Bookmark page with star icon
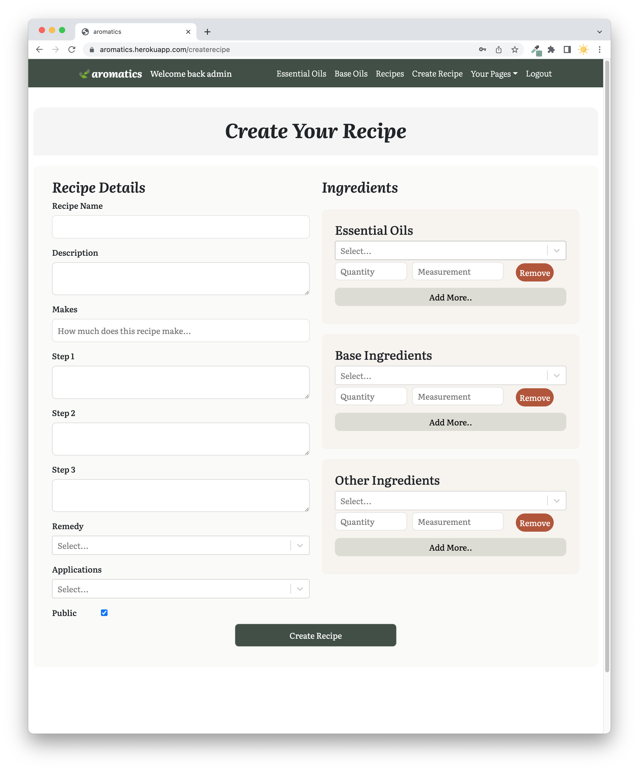The width and height of the screenshot is (639, 771). (x=515, y=49)
